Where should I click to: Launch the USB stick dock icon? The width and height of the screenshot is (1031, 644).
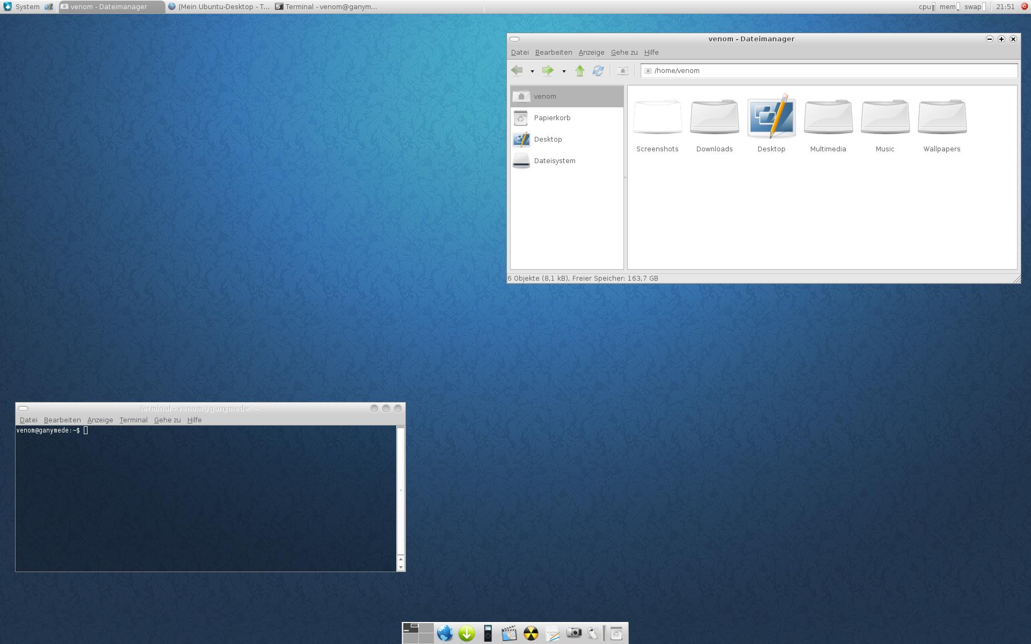(592, 633)
